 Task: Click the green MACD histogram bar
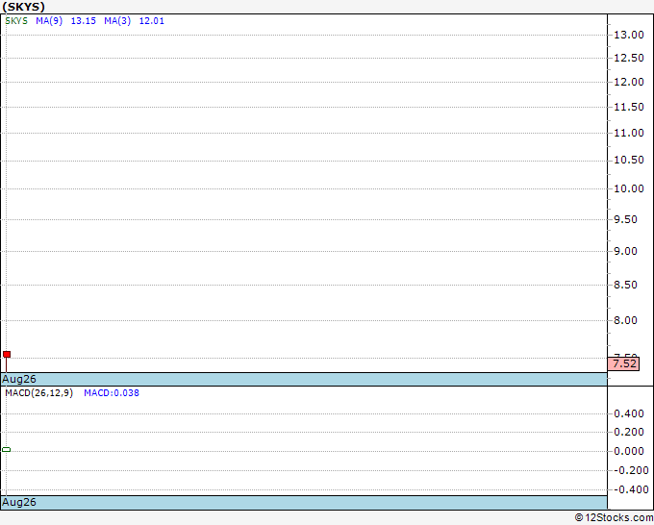pos(7,450)
